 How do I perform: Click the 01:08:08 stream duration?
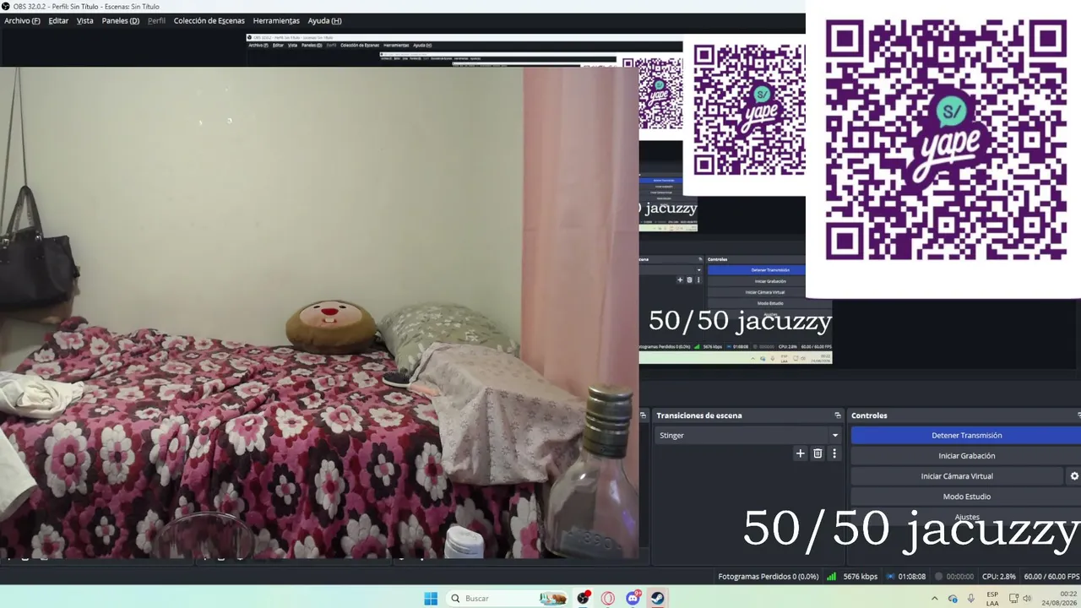pos(912,577)
